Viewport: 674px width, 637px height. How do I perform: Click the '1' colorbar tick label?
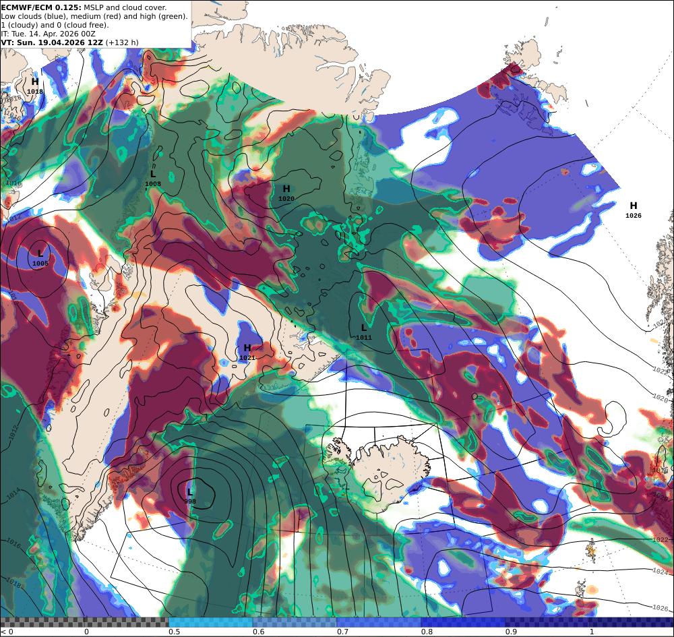[592, 632]
